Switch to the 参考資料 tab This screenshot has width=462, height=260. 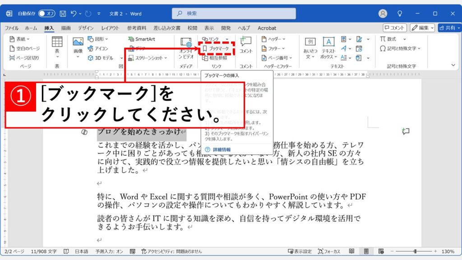(137, 28)
